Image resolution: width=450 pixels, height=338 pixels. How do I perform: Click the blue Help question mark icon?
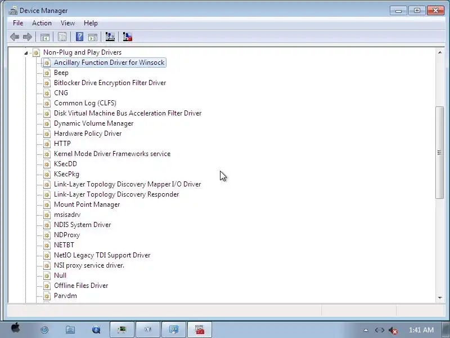79,37
